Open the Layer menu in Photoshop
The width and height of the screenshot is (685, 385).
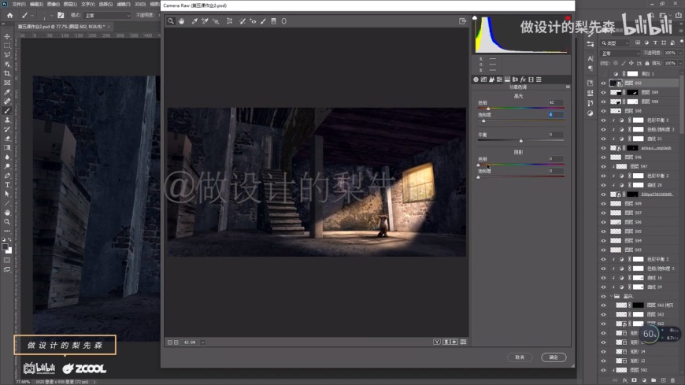[x=70, y=4]
